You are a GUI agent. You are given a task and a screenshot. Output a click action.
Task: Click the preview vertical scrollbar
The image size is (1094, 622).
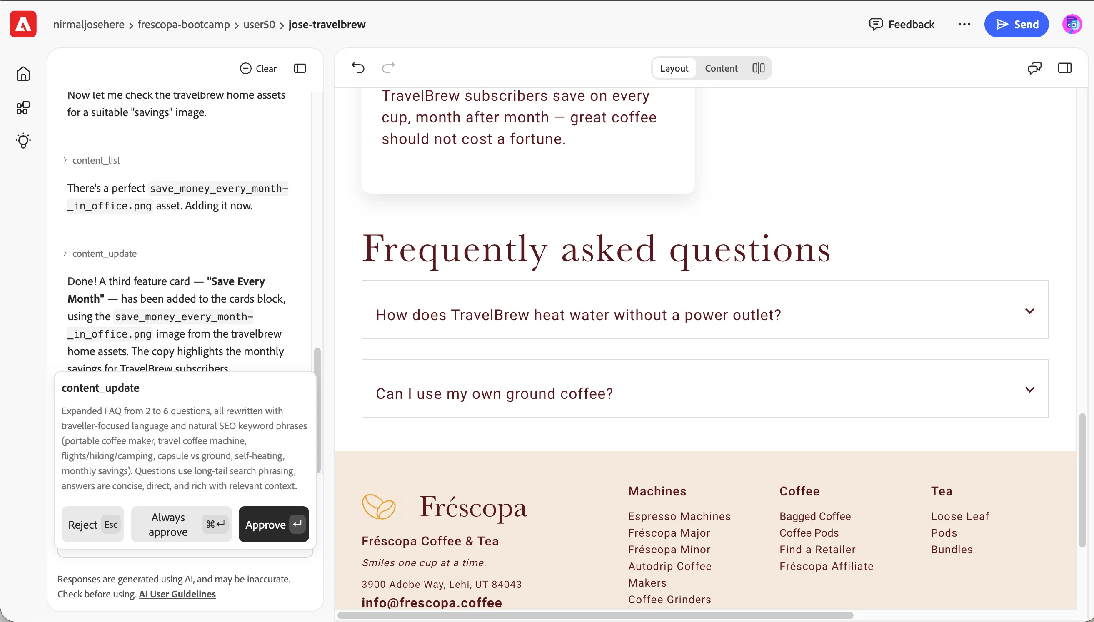[x=1082, y=480]
